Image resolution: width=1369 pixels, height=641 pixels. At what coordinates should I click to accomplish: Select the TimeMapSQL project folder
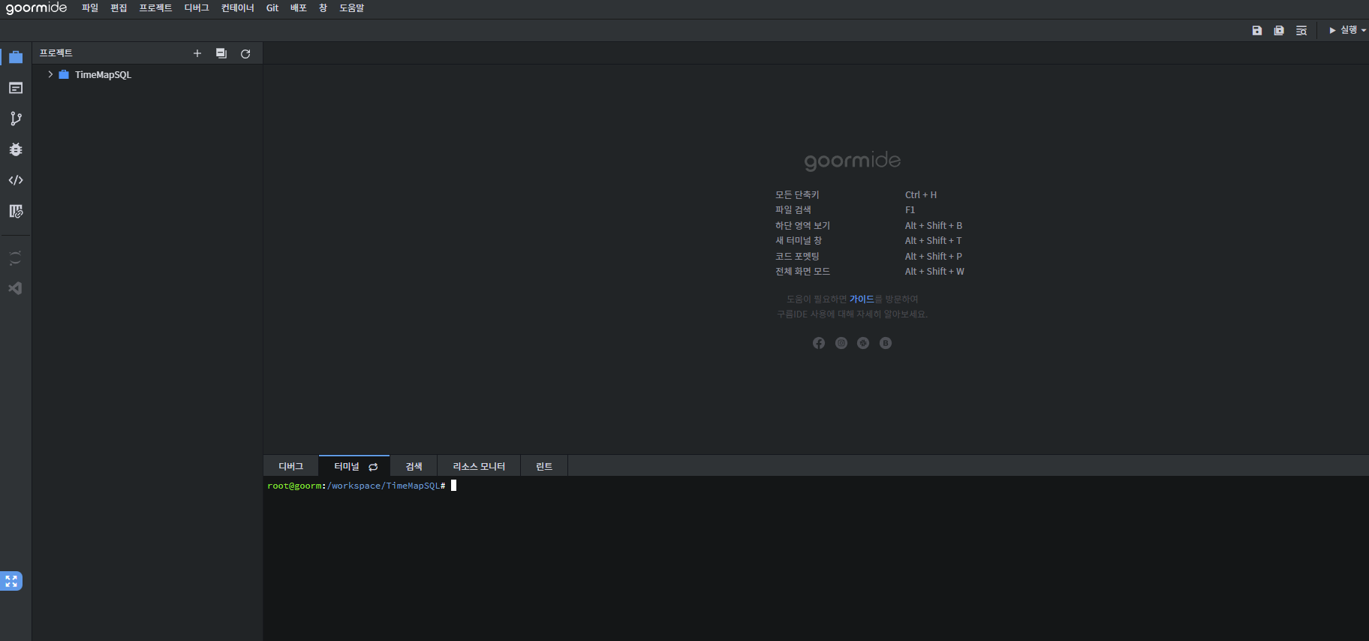(103, 74)
